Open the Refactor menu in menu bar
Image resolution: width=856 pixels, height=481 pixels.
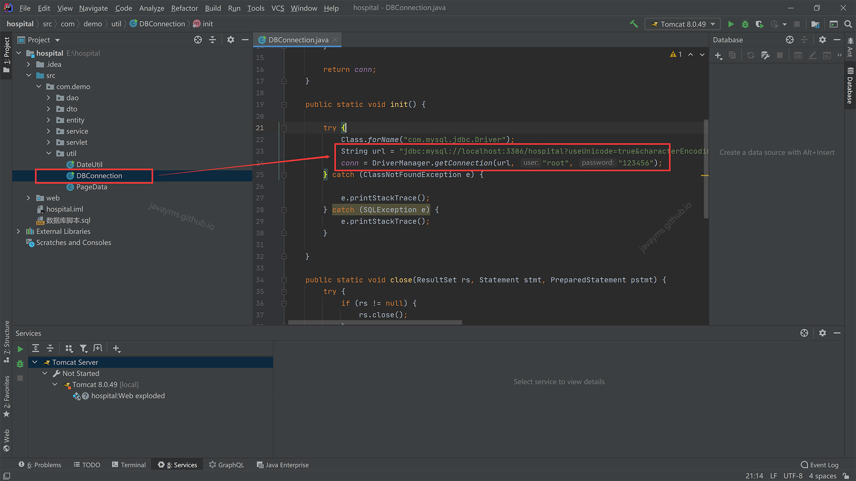click(x=185, y=8)
